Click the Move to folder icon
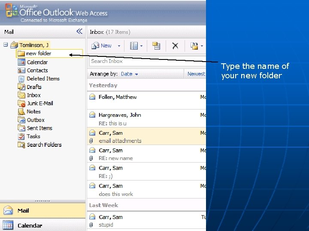The image size is (309, 231). click(194, 46)
